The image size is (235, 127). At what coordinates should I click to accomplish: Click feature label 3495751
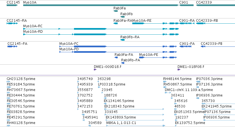[x=89, y=112]
